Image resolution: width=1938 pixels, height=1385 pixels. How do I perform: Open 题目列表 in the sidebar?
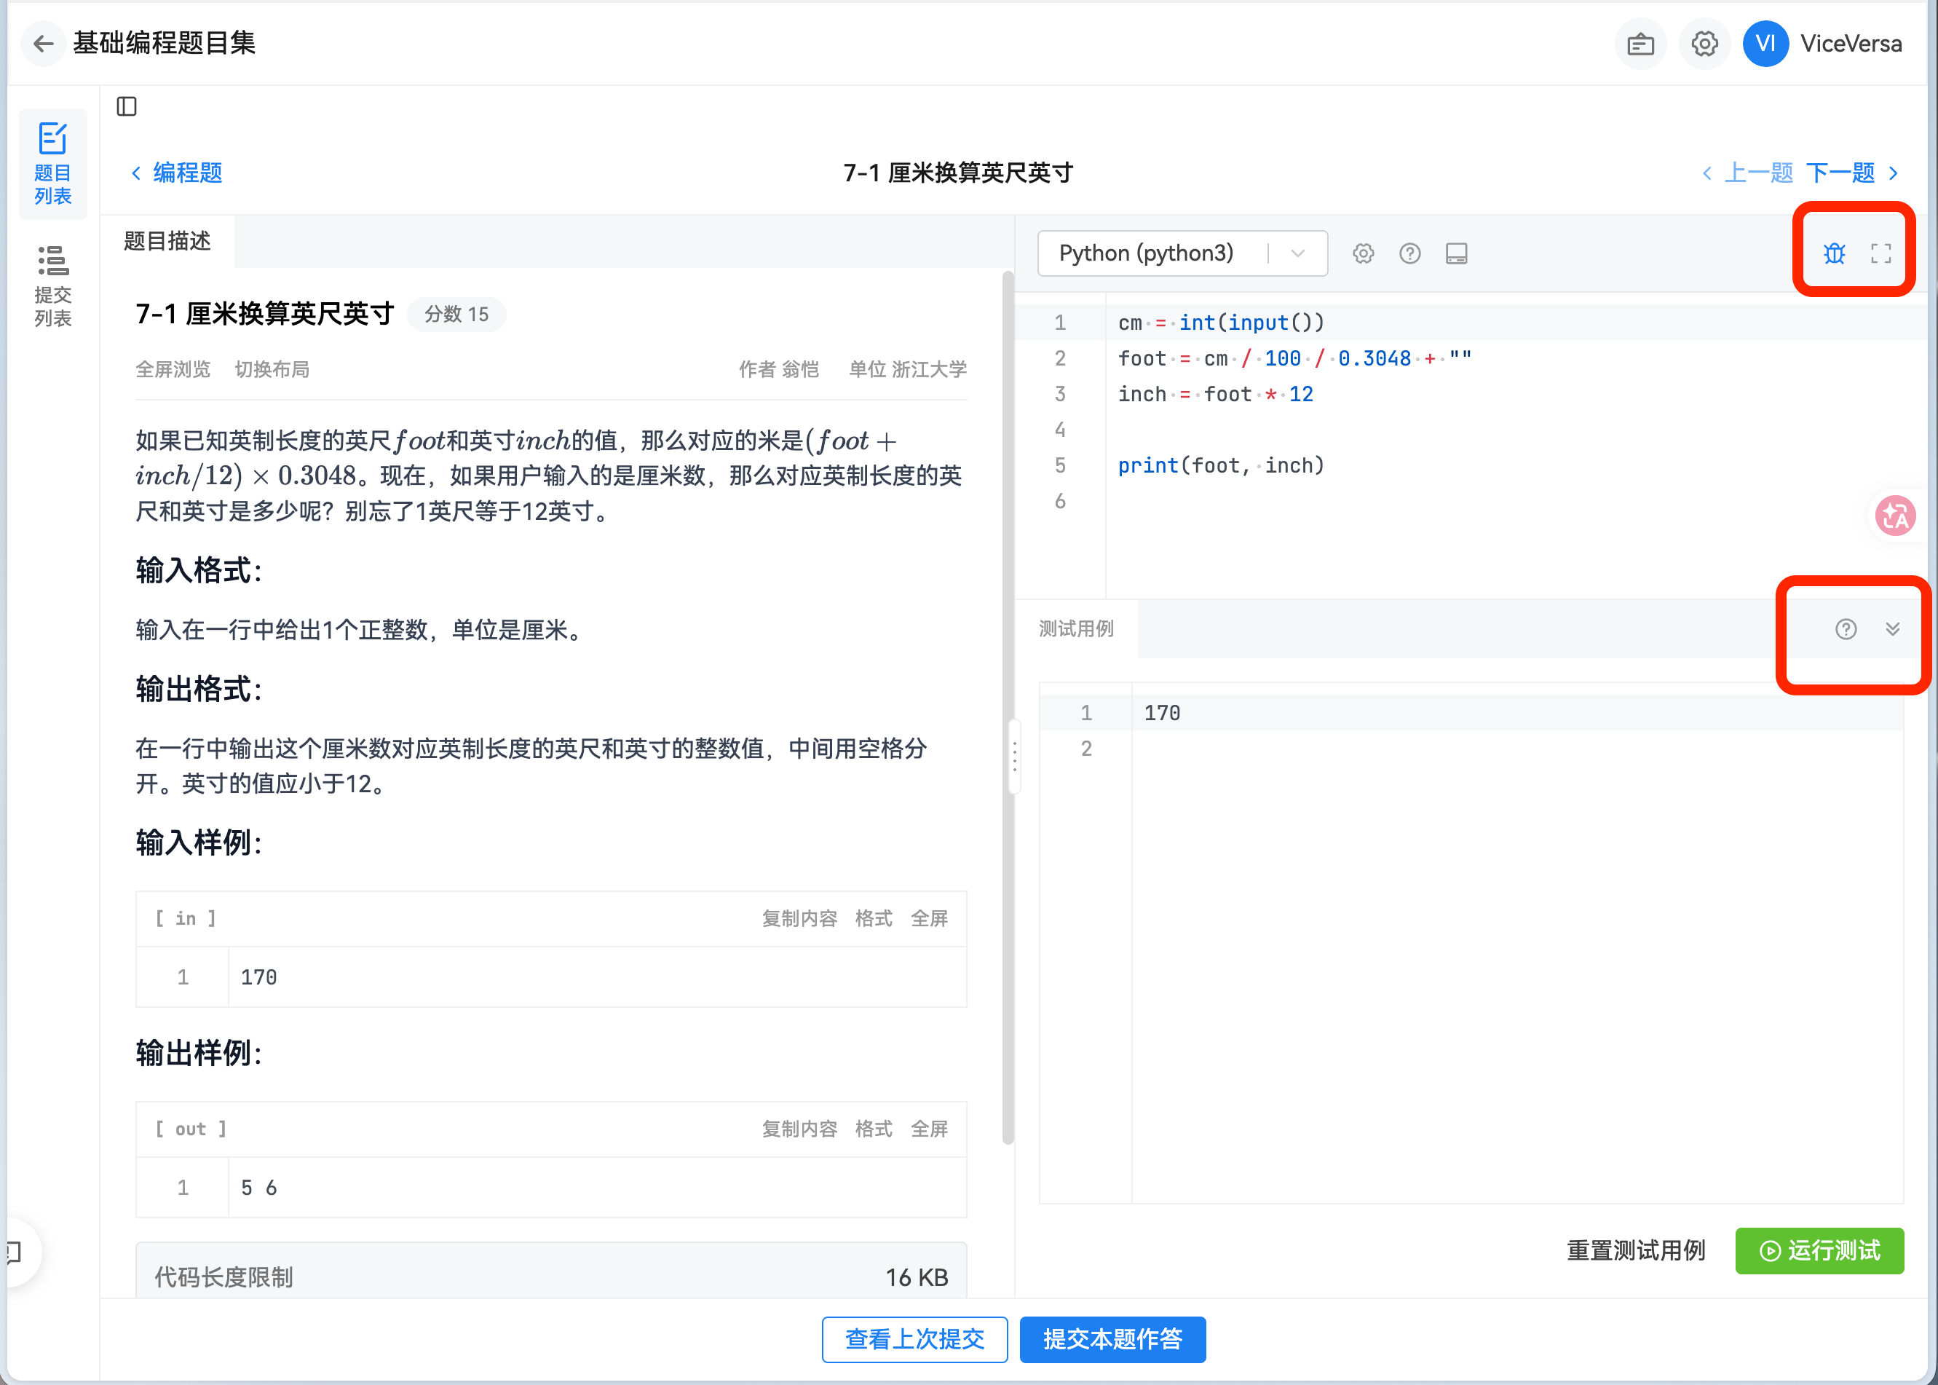53,164
